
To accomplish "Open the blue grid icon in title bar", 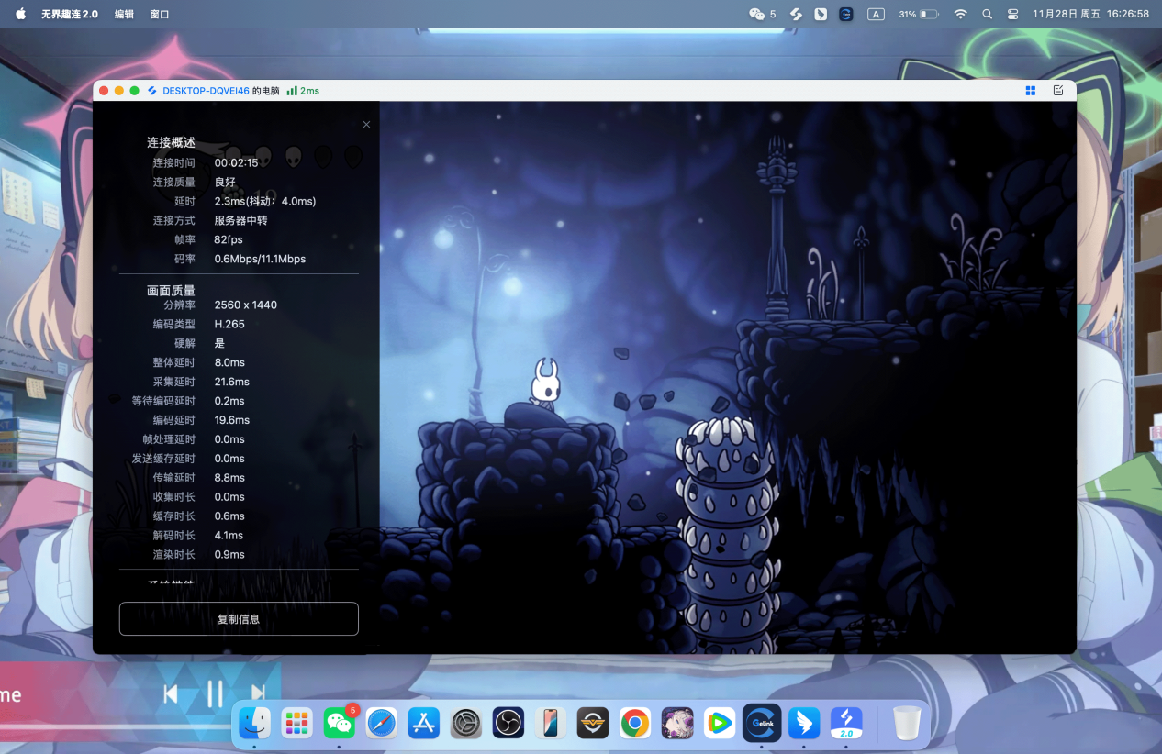I will click(x=1031, y=91).
